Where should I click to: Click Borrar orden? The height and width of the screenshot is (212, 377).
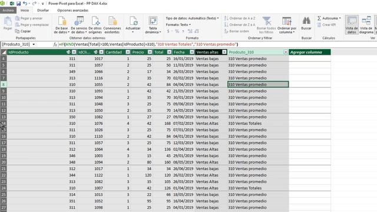click(237, 31)
